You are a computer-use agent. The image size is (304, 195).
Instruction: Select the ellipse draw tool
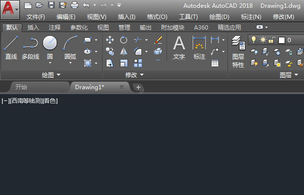tap(88, 51)
